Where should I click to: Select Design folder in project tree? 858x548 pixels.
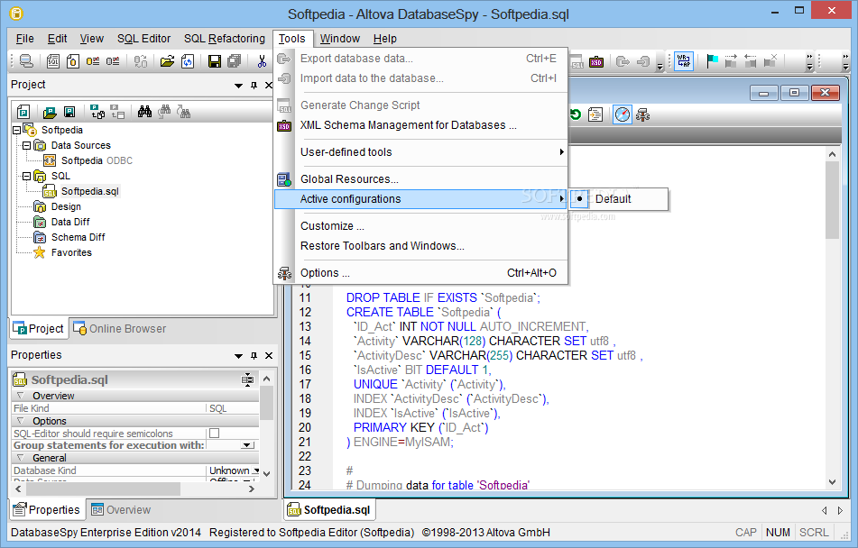[57, 206]
